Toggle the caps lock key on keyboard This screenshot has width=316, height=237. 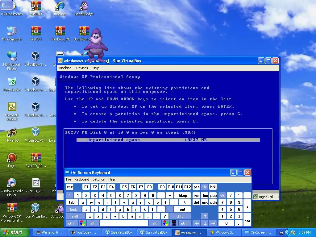pos(73,210)
